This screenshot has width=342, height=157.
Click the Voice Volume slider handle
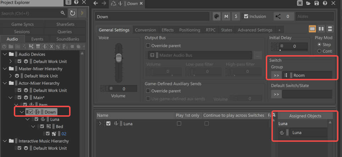119,57
